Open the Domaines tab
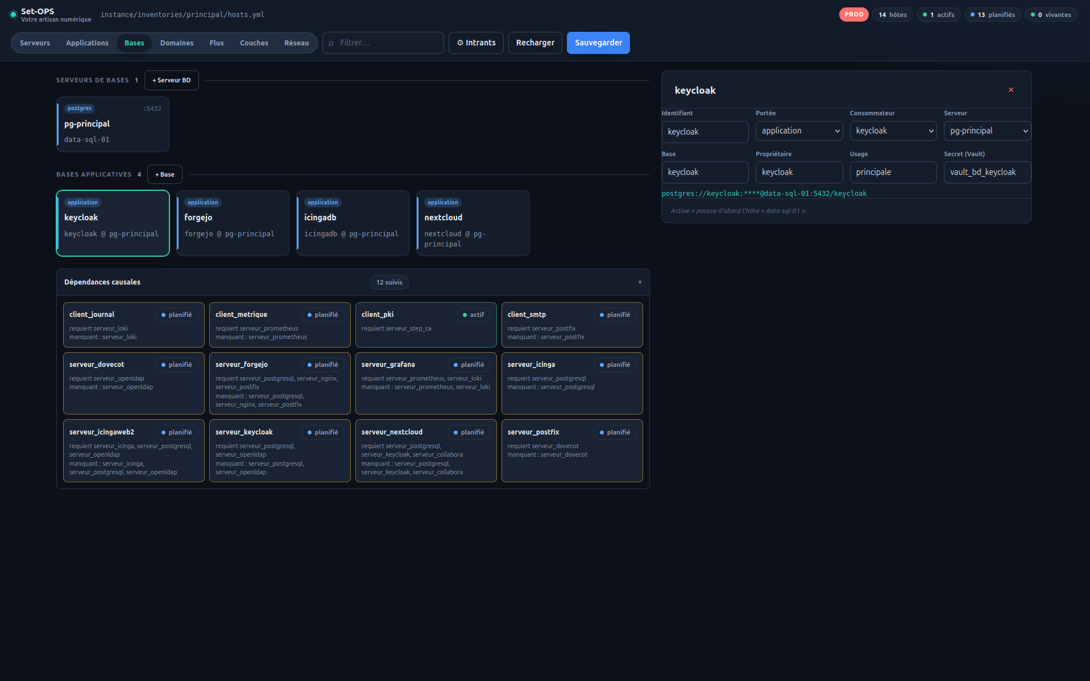This screenshot has width=1090, height=681. [177, 43]
